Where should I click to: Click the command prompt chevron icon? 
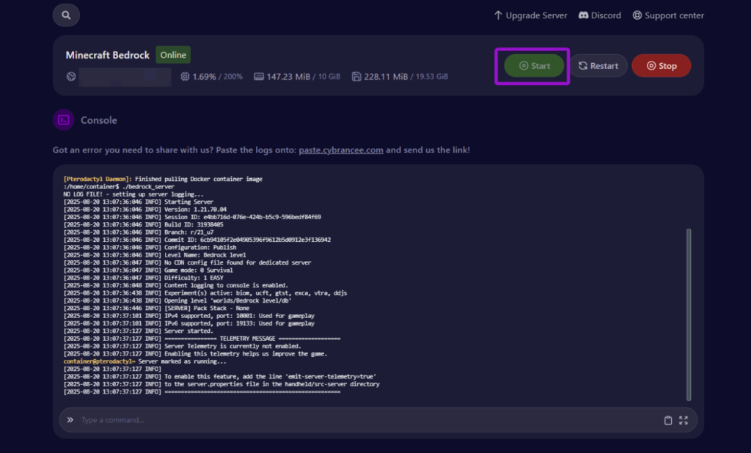70,420
